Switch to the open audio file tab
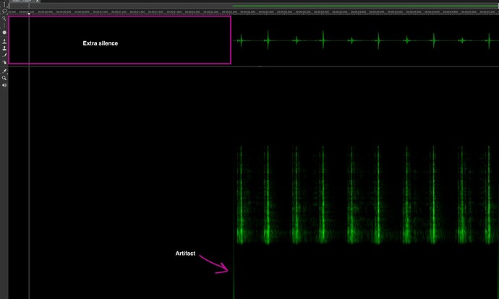 (x=21, y=1)
